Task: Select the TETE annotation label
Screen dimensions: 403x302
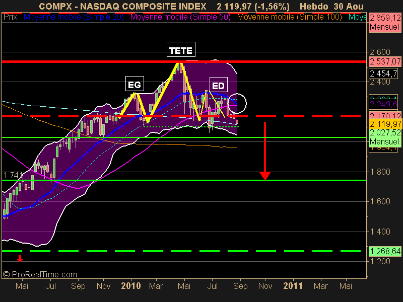Action: [x=181, y=49]
